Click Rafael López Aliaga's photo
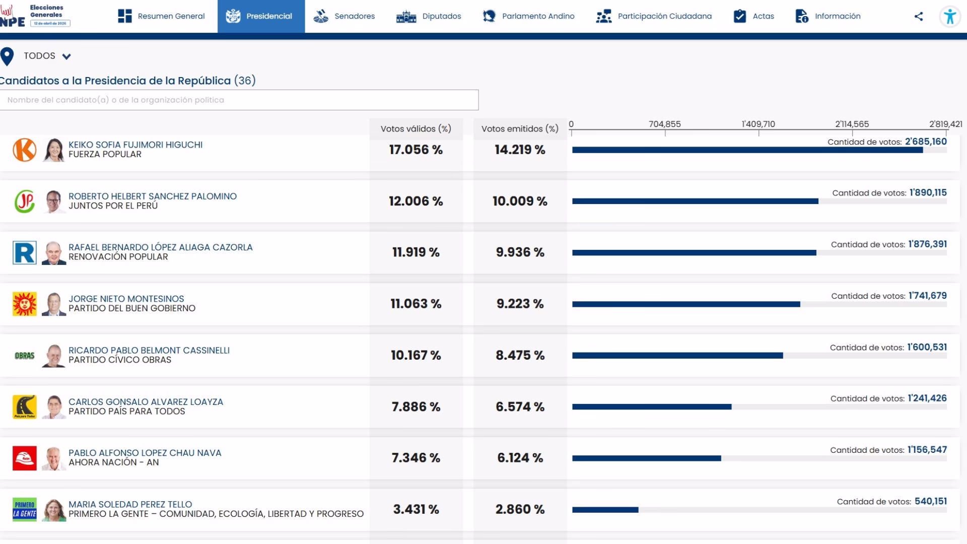This screenshot has height=544, width=967. click(x=54, y=252)
